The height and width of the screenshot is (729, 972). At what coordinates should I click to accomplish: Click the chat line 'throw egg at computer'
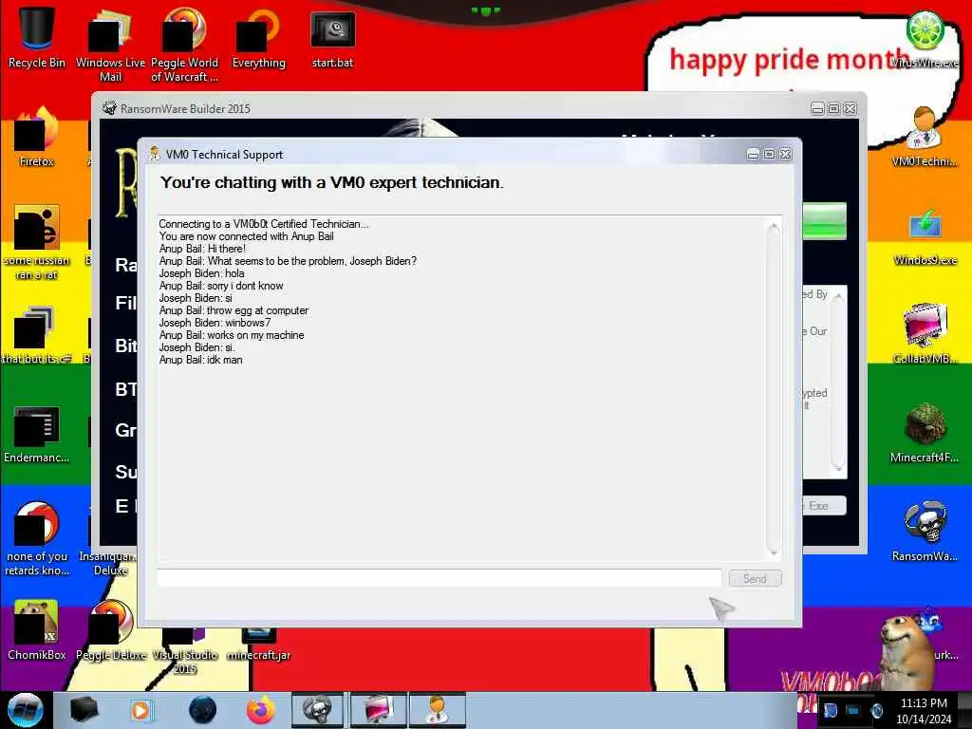click(234, 310)
